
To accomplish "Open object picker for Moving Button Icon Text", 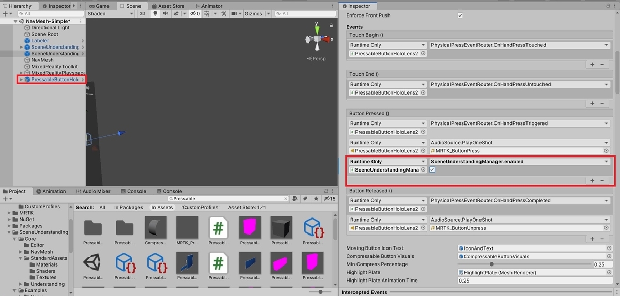I will pos(609,248).
